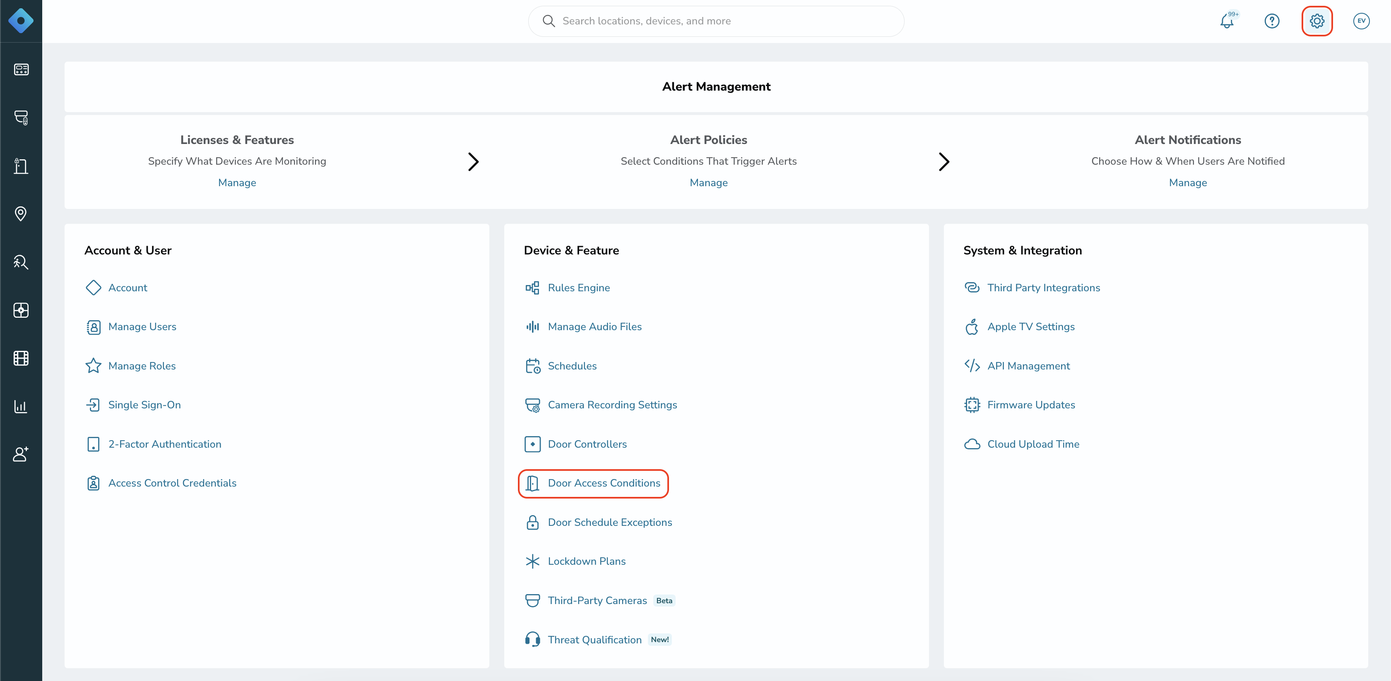Open the notifications bell icon
This screenshot has width=1391, height=681.
click(x=1227, y=21)
